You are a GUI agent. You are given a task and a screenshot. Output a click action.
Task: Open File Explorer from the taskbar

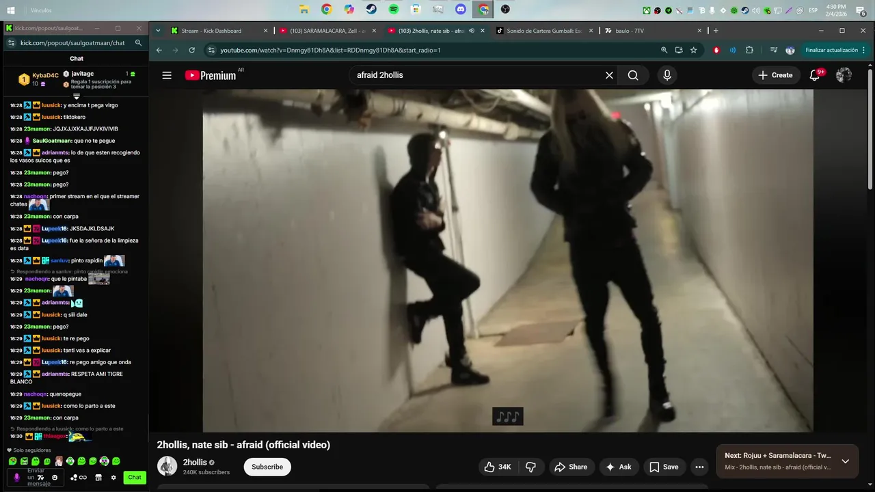pos(304,10)
